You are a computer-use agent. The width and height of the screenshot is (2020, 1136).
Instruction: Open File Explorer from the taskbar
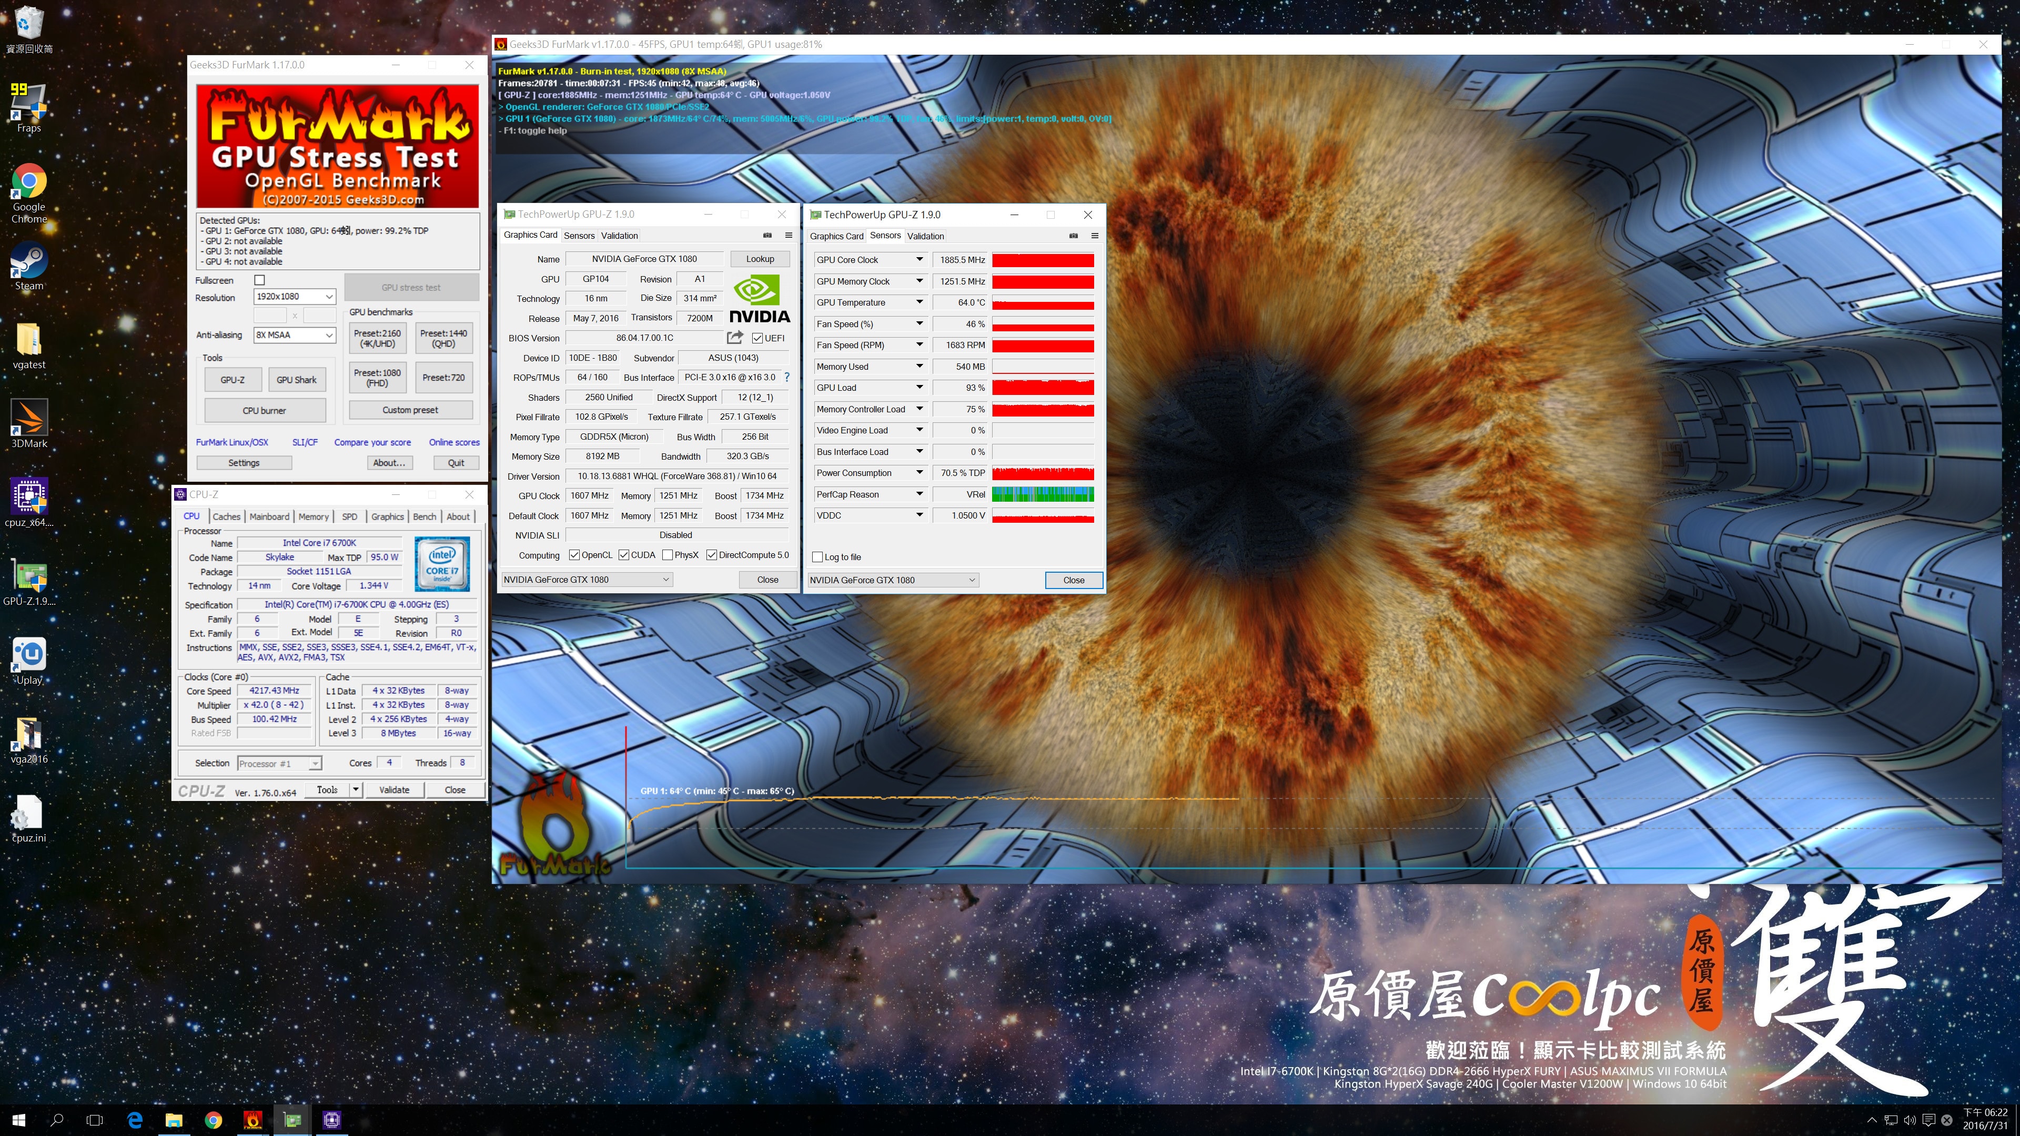click(174, 1120)
